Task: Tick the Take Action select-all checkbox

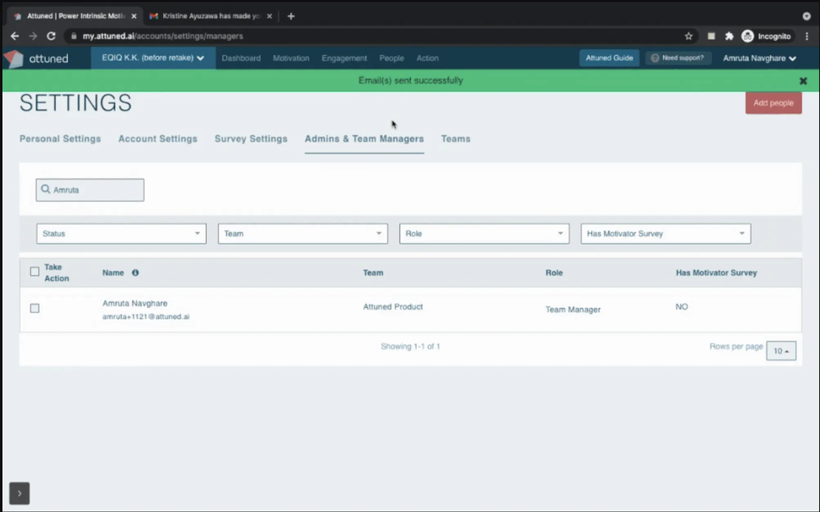Action: click(35, 271)
